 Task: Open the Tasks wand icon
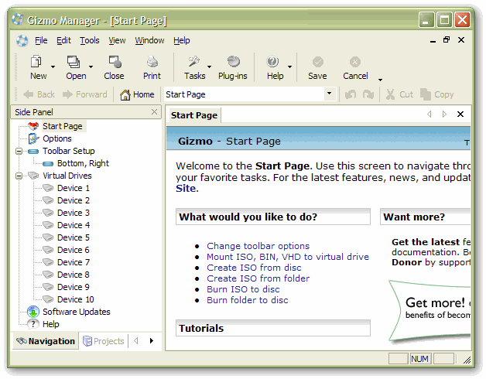point(194,62)
